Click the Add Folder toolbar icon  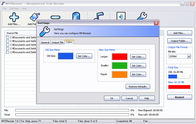coord(35,17)
